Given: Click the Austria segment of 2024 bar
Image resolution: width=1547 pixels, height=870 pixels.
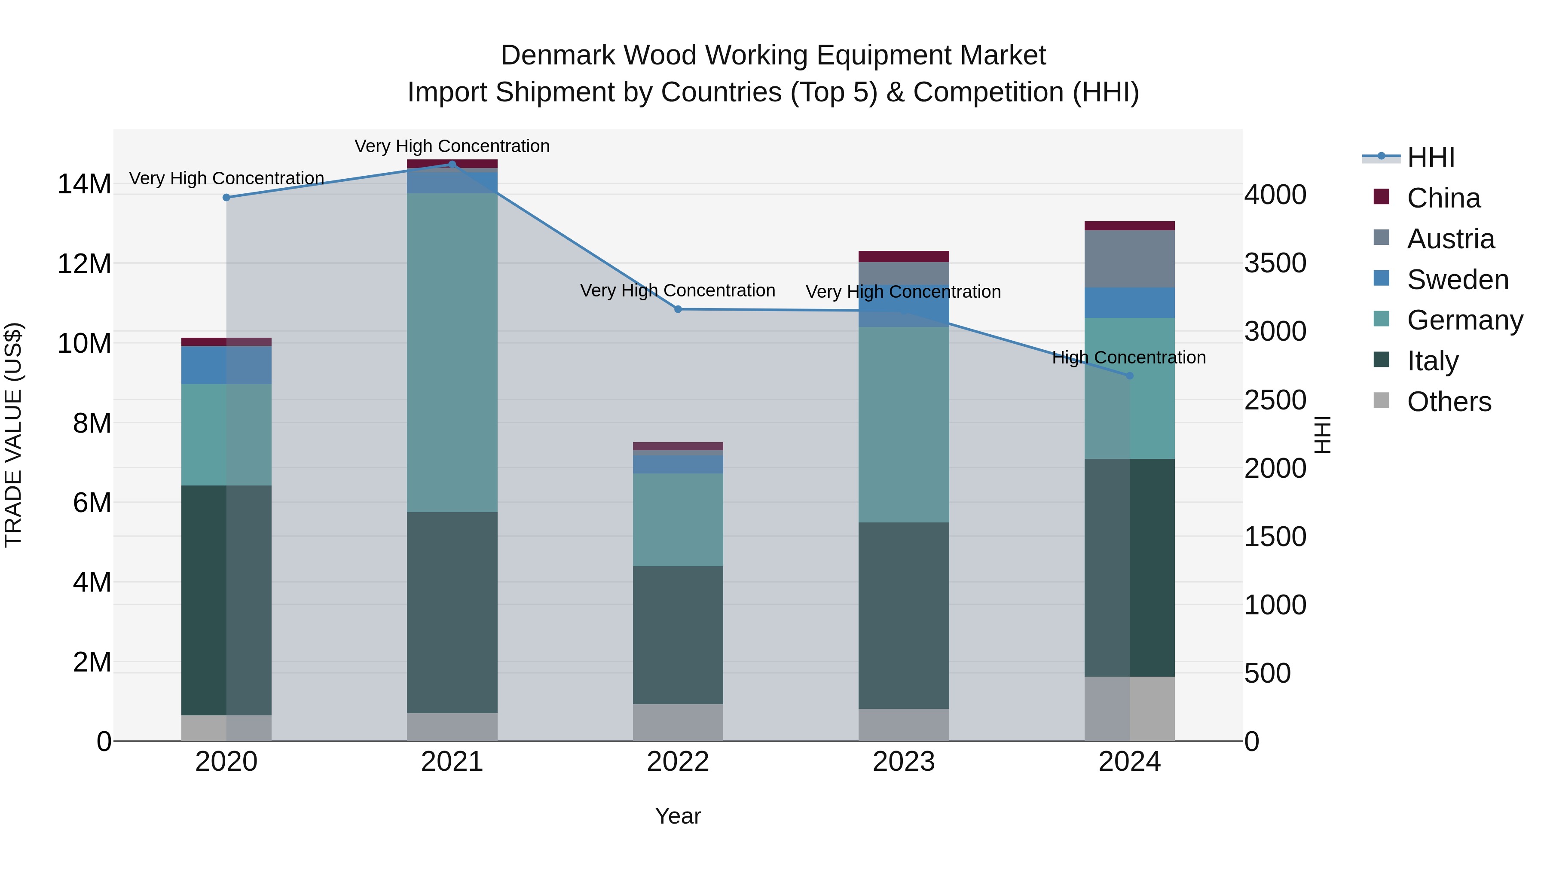Looking at the screenshot, I should tap(1130, 259).
